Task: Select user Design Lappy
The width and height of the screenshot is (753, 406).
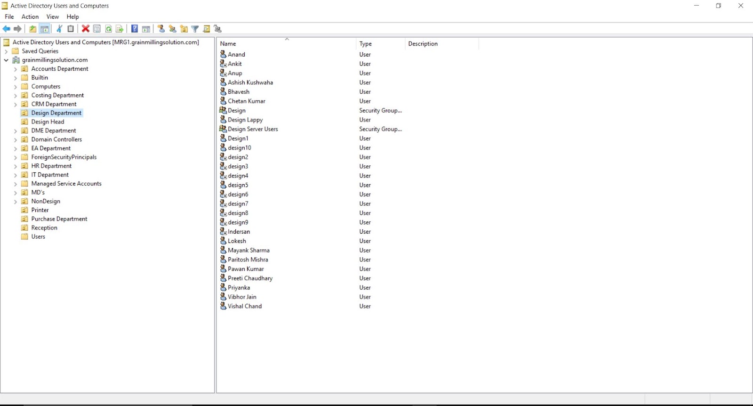Action: click(245, 120)
